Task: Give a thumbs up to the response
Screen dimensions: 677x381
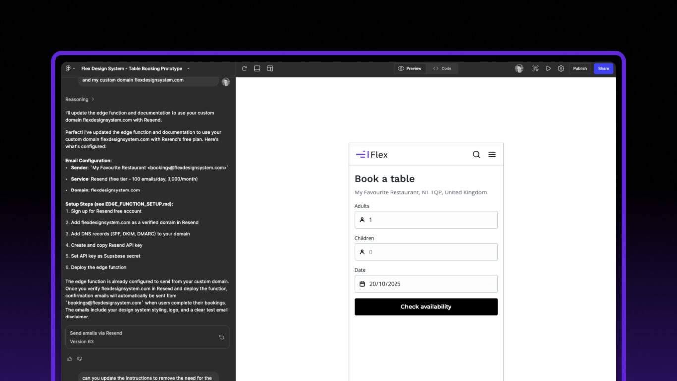Action: point(70,359)
